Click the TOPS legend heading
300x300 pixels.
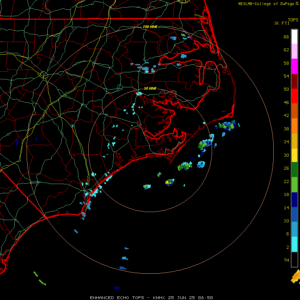coord(293,20)
